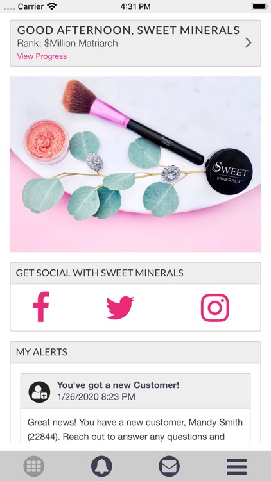This screenshot has height=481, width=271.
Task: Open the Twitter bird icon
Action: [120, 308]
